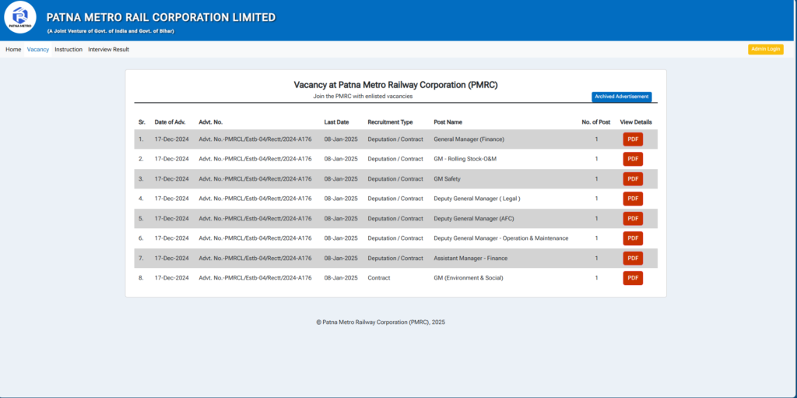Click the Deputy General Manager (AFC) row
Viewport: 797px width, 398px height.
click(396, 218)
